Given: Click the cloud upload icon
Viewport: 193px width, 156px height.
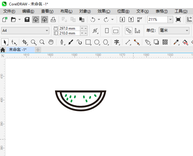Looking at the screenshot, I should click(44, 19).
